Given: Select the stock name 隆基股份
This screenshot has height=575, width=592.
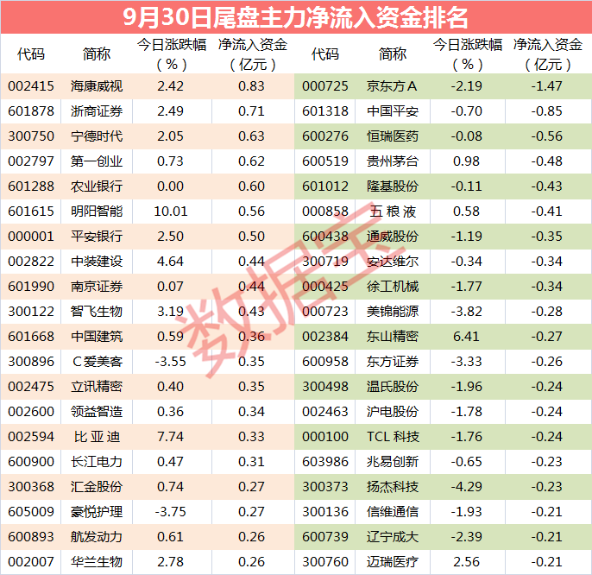Looking at the screenshot, I should tap(393, 186).
